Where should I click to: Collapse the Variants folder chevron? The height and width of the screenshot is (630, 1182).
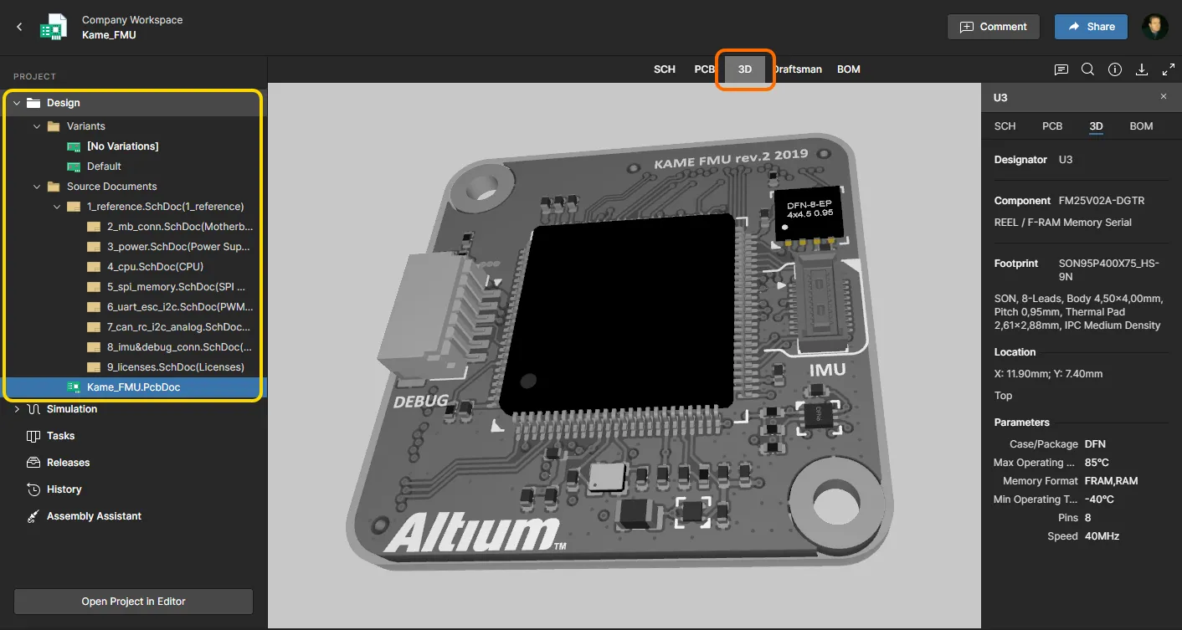pyautogui.click(x=37, y=126)
